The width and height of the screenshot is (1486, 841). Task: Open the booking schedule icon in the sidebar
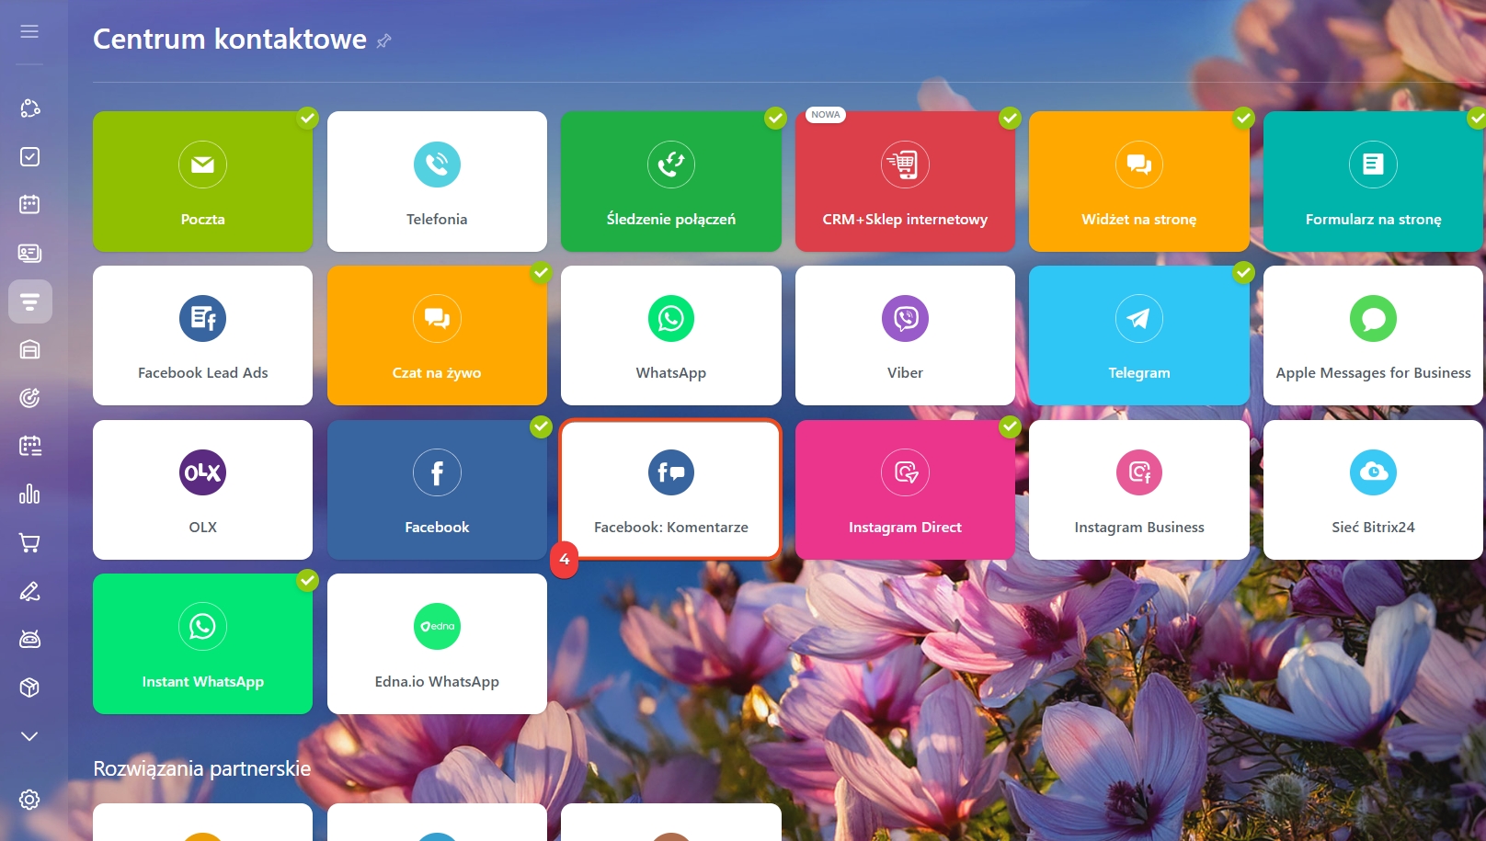pyautogui.click(x=29, y=446)
